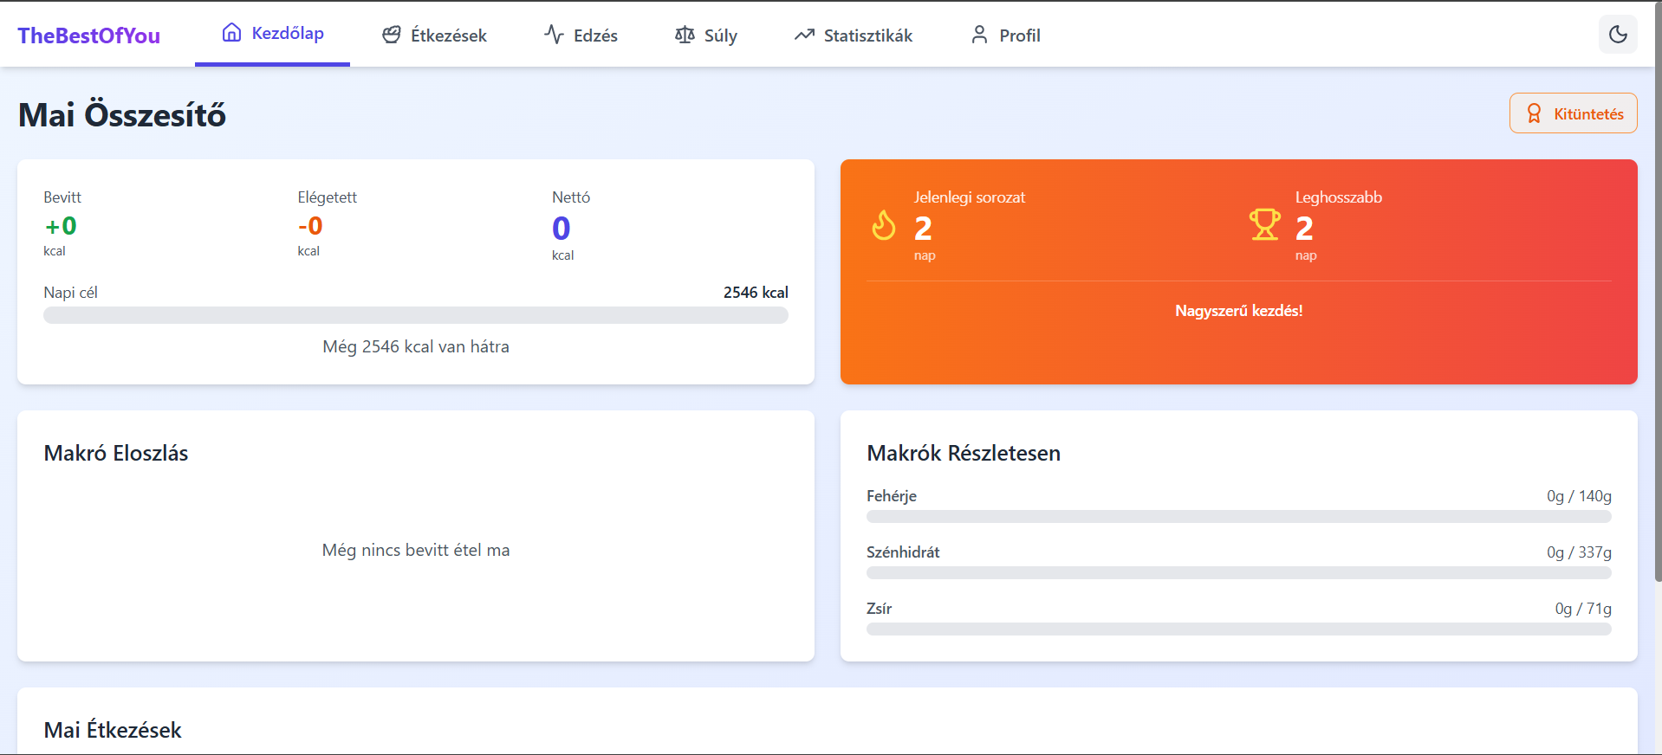1662x755 pixels.
Task: Click the Napi cél calorie progress bar
Action: [x=416, y=315]
